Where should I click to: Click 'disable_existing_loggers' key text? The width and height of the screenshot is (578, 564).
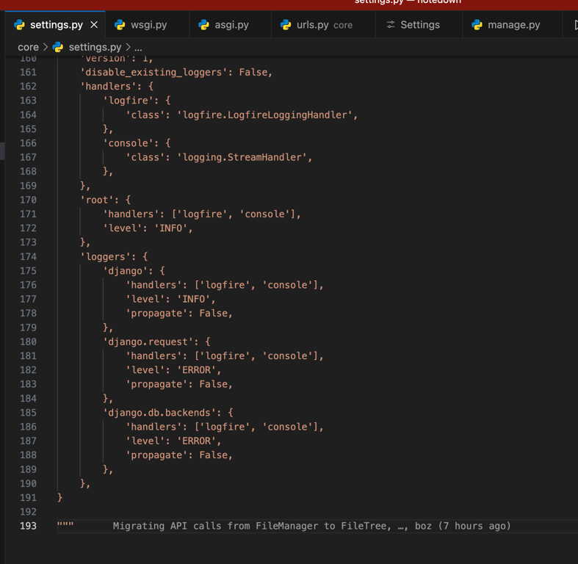point(153,72)
